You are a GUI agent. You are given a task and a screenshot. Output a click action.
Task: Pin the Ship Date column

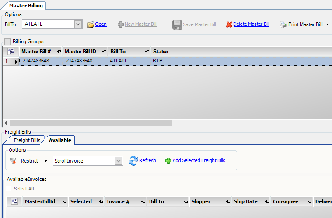(267, 202)
